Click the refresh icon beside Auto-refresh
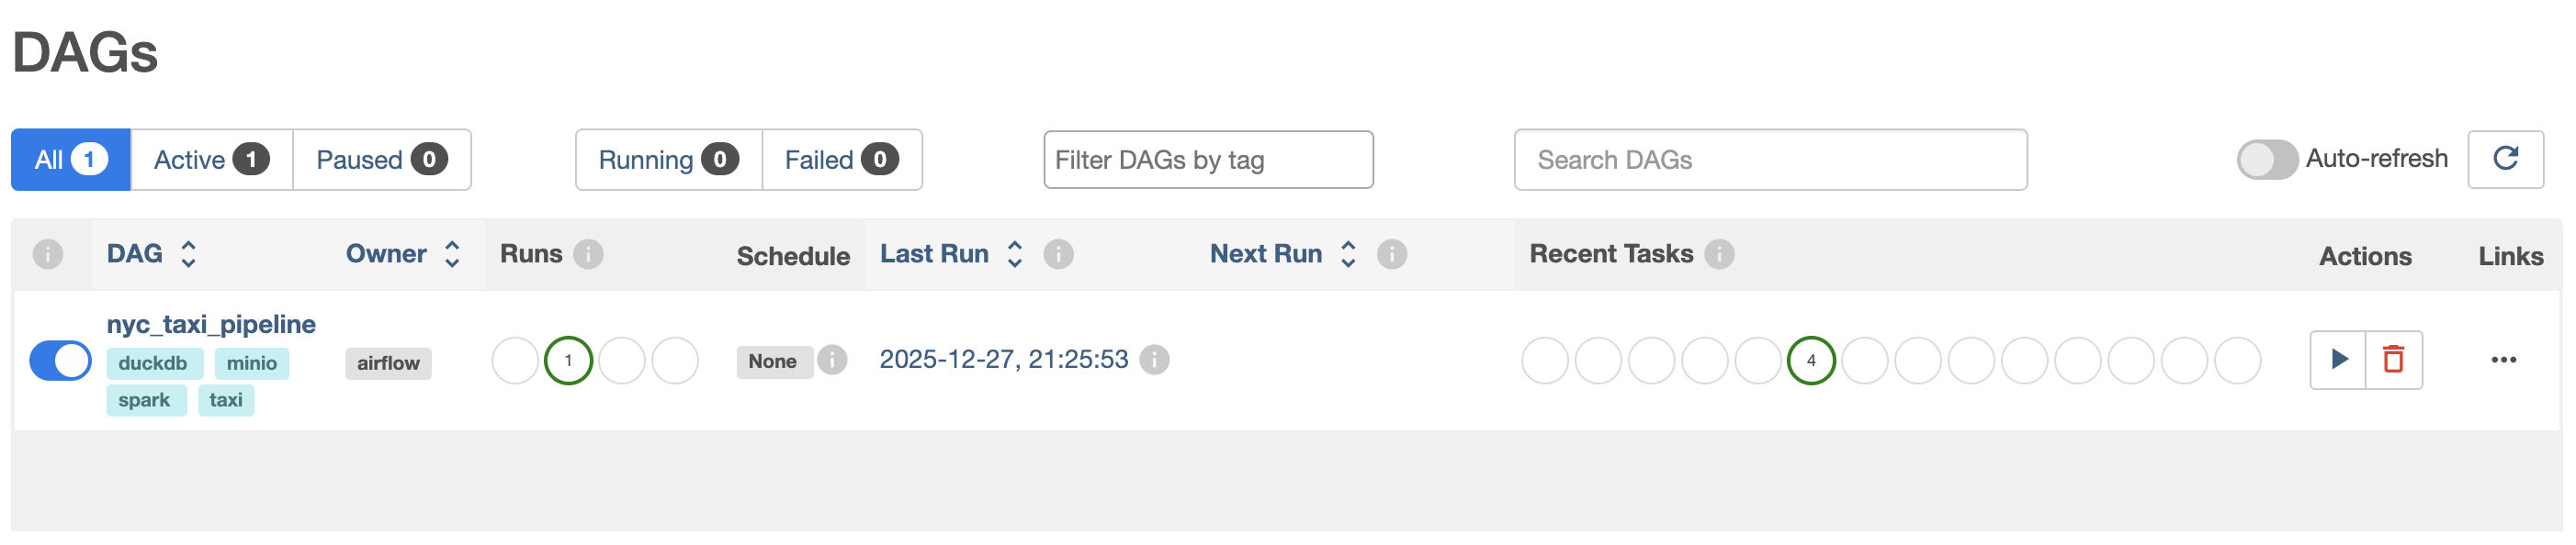 point(2505,159)
